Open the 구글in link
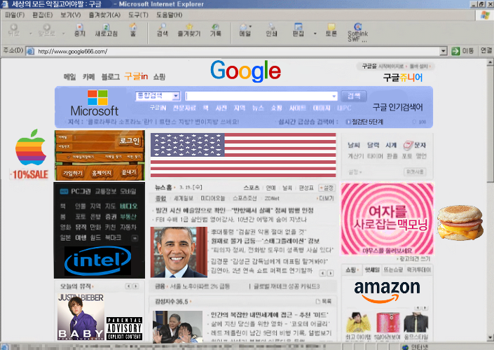The height and width of the screenshot is (350, 494). tap(136, 76)
